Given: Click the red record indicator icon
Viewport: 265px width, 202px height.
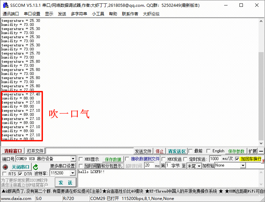Looking at the screenshot, I should click(5, 167).
